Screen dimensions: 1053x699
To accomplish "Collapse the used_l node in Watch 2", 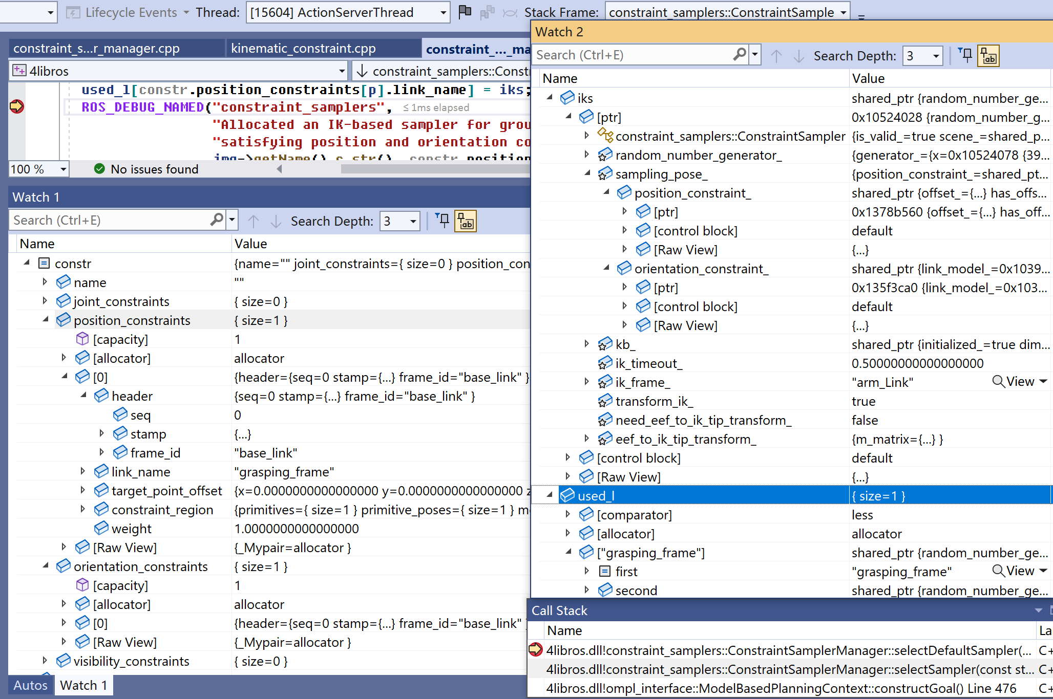I will pyautogui.click(x=549, y=495).
